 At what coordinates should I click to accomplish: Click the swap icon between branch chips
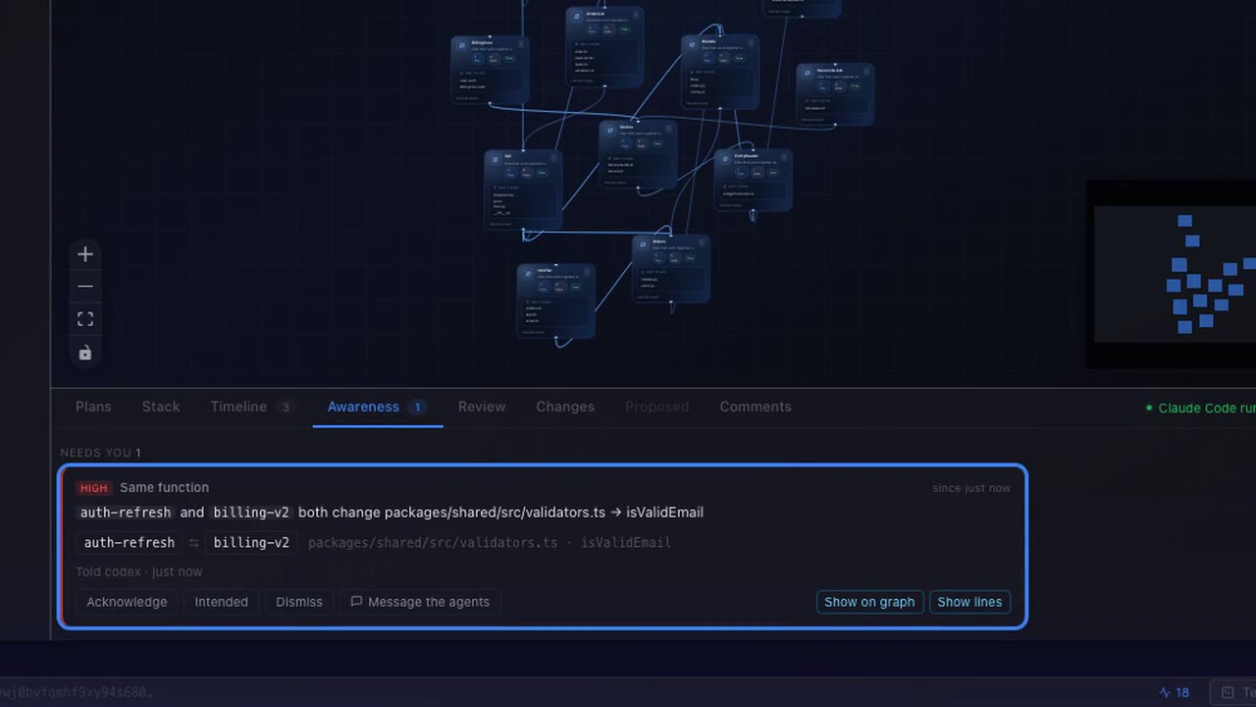[194, 543]
